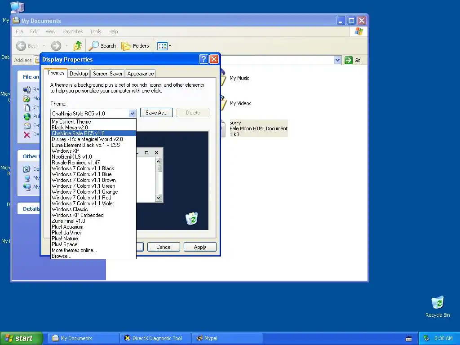Switch to the Desktop tab
Image resolution: width=460 pixels, height=345 pixels.
pos(79,74)
